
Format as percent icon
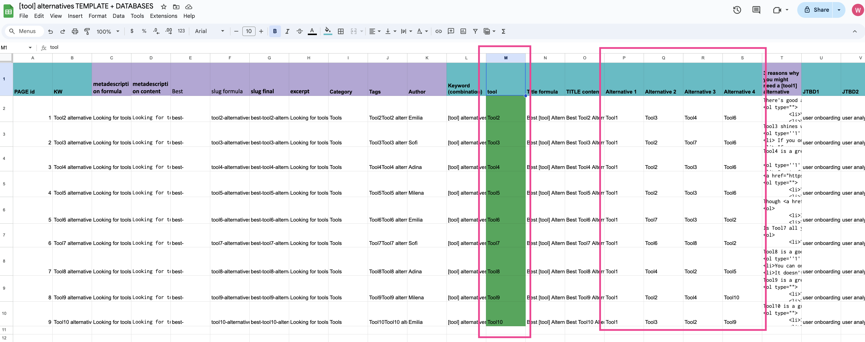144,31
